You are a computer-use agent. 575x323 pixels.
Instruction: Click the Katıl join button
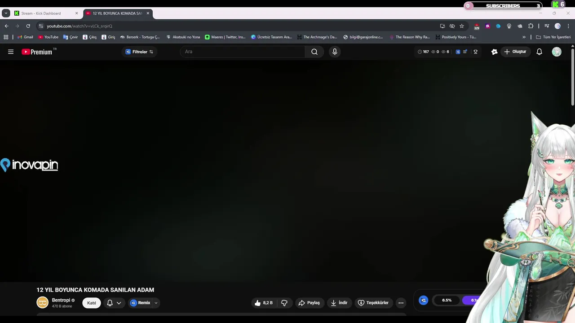pos(92,303)
